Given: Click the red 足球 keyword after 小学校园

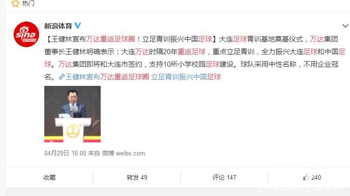Looking at the screenshot, I should tap(213, 64).
